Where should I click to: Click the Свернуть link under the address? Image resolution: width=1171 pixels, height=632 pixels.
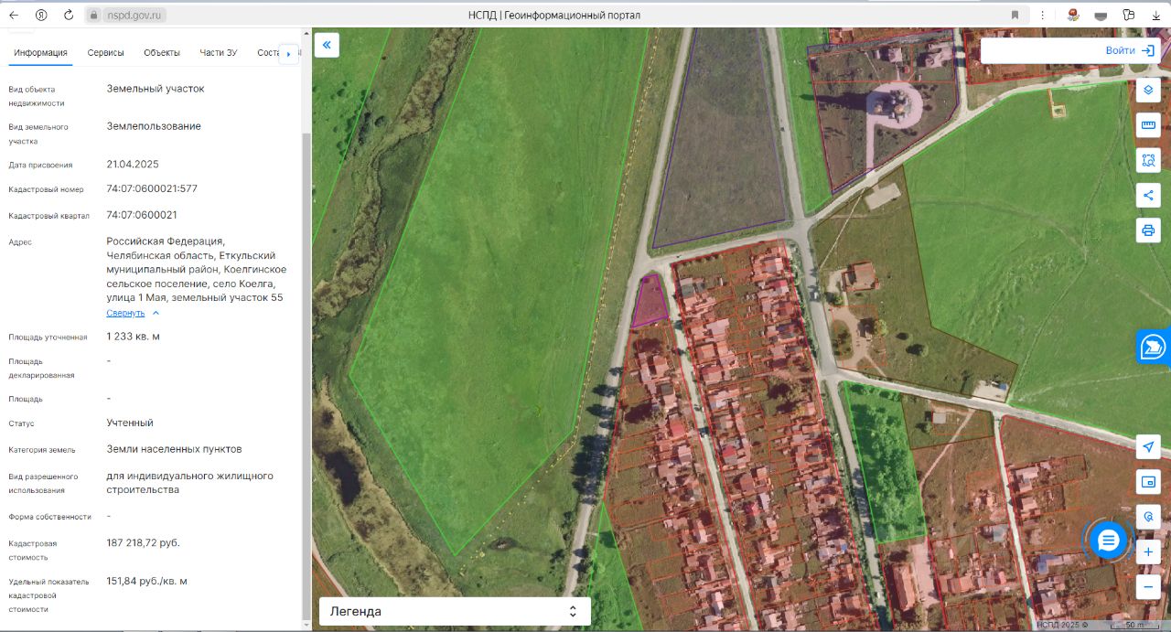click(x=125, y=313)
